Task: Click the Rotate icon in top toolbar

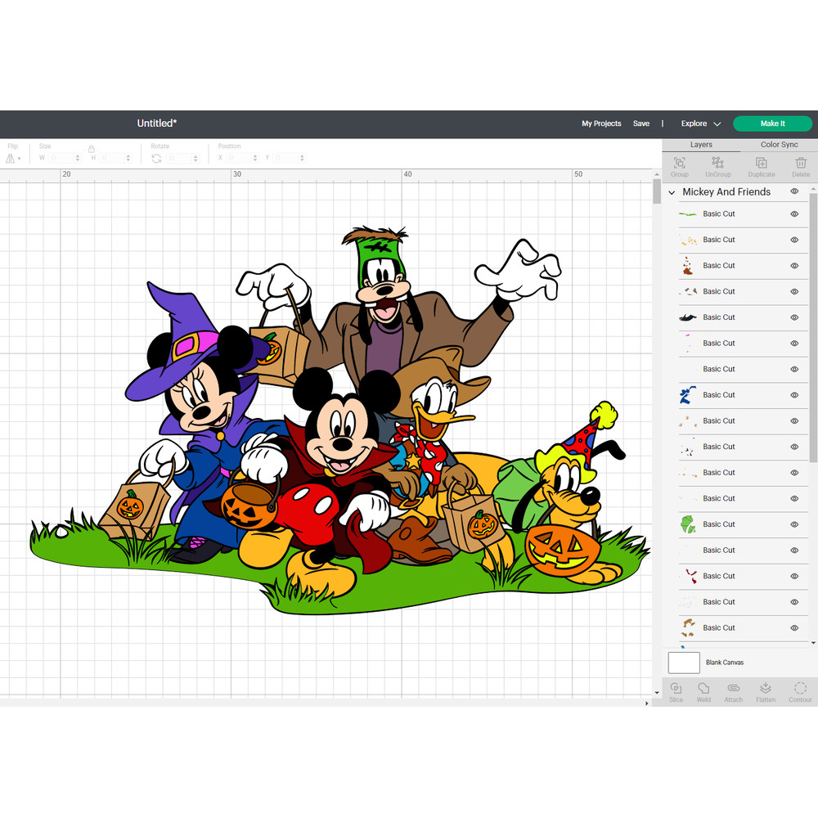Action: [x=155, y=157]
